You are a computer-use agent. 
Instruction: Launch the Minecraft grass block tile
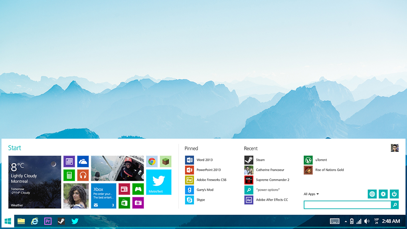[x=166, y=162]
